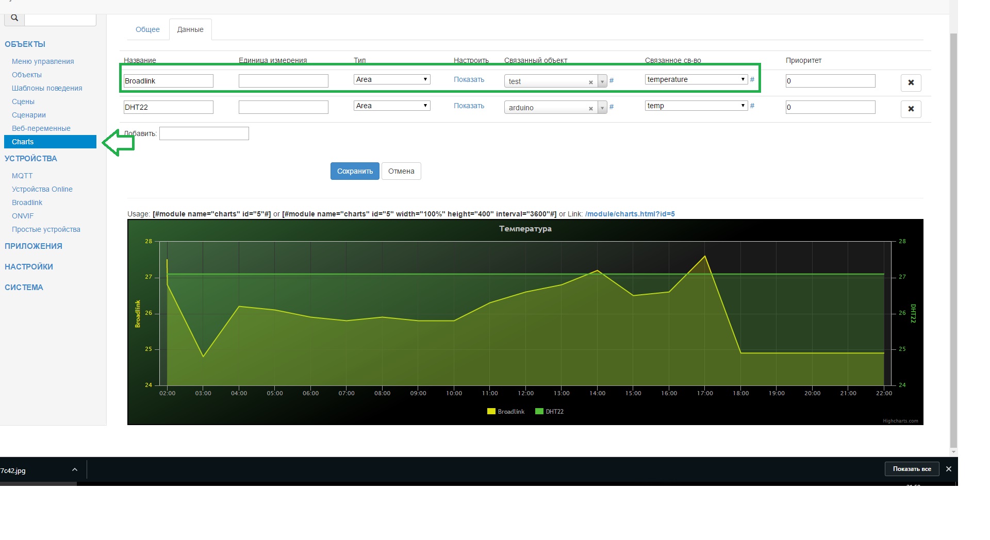Viewport: 990px width, 540px height.
Task: Switch to the Общее tab
Action: [x=147, y=29]
